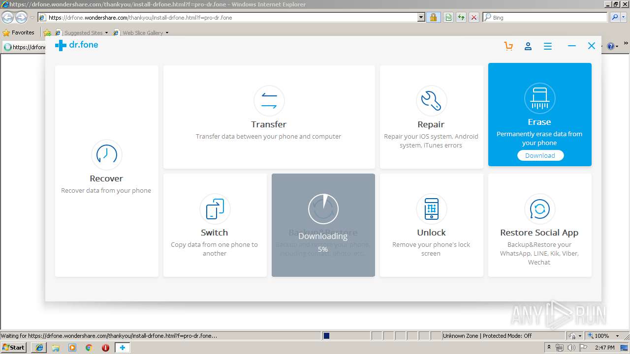
Task: Click the Add to Favorites bar icon
Action: click(47, 33)
